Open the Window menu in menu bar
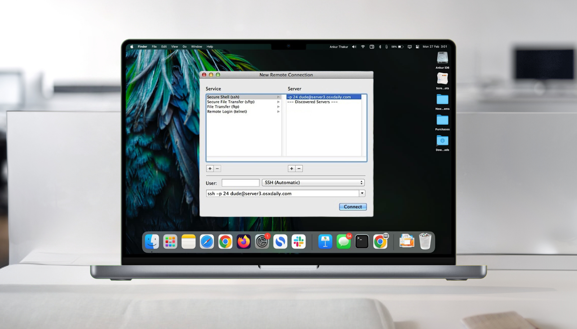 pos(197,46)
